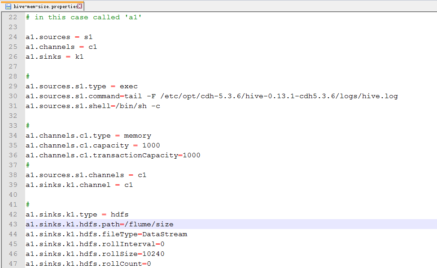The height and width of the screenshot is (268, 437).
Task: Click the line "a1.channels = c1"
Action: [61, 47]
